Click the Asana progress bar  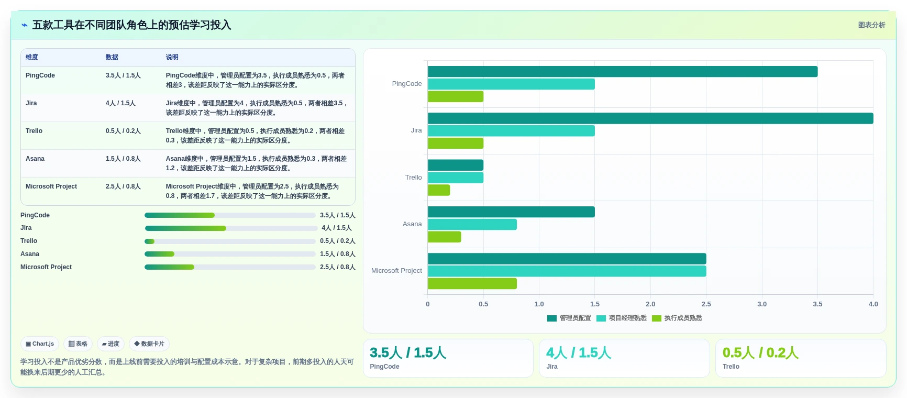pyautogui.click(x=230, y=254)
